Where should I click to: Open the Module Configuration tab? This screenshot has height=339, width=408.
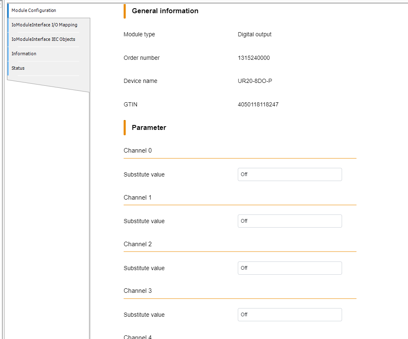click(34, 10)
